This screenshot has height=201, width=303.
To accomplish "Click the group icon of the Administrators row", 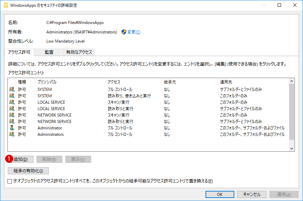I will coord(12,134).
